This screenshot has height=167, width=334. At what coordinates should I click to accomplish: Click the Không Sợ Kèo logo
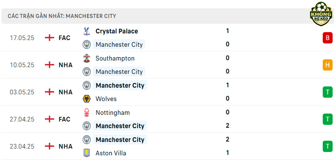coord(321,14)
